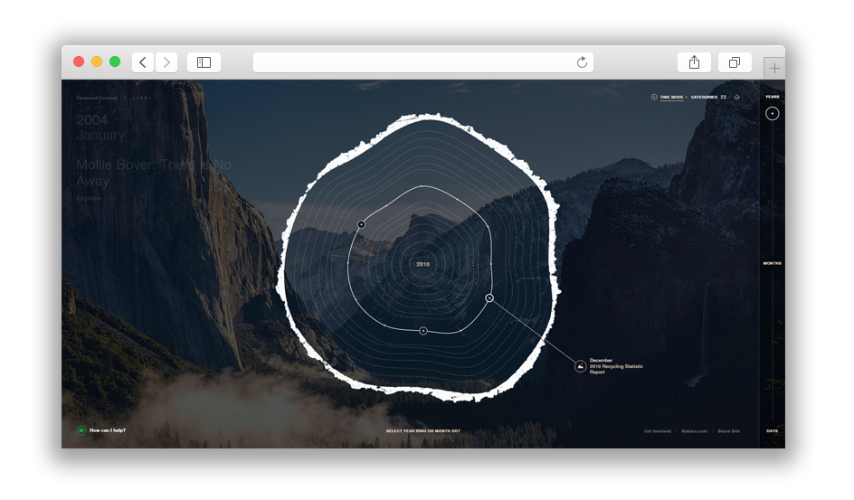Viewport: 854px width, 500px height.
Task: Click the clock icon beside Time Mode
Action: (653, 97)
